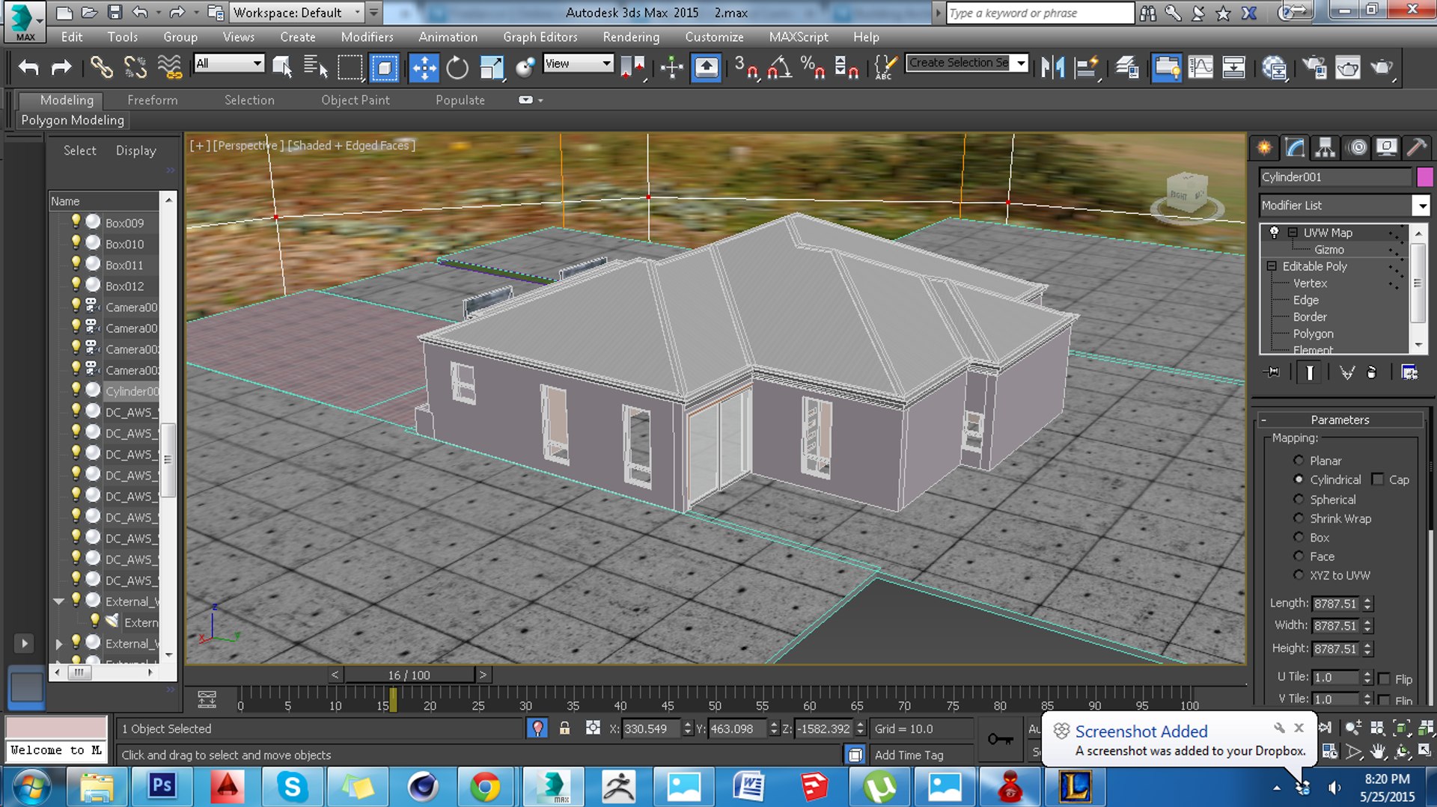The height and width of the screenshot is (807, 1437).
Task: Click Remove modifier from the stack
Action: [x=1372, y=372]
